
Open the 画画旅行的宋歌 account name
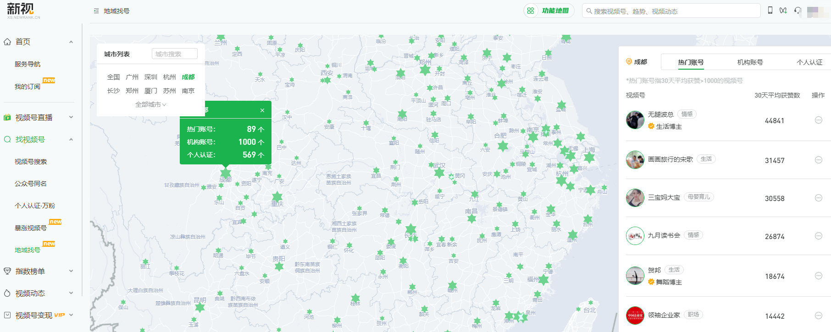pyautogui.click(x=670, y=159)
